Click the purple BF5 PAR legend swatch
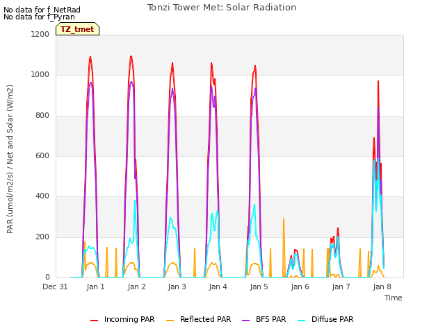This screenshot has height=333, width=445. [245, 321]
